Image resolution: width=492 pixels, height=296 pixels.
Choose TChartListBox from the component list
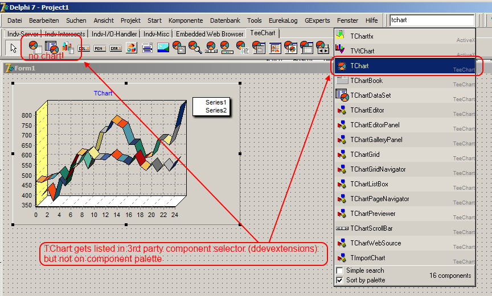405,184
